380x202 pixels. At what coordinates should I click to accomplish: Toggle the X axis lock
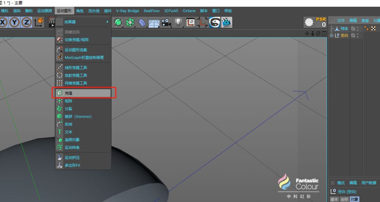pyautogui.click(x=3, y=22)
